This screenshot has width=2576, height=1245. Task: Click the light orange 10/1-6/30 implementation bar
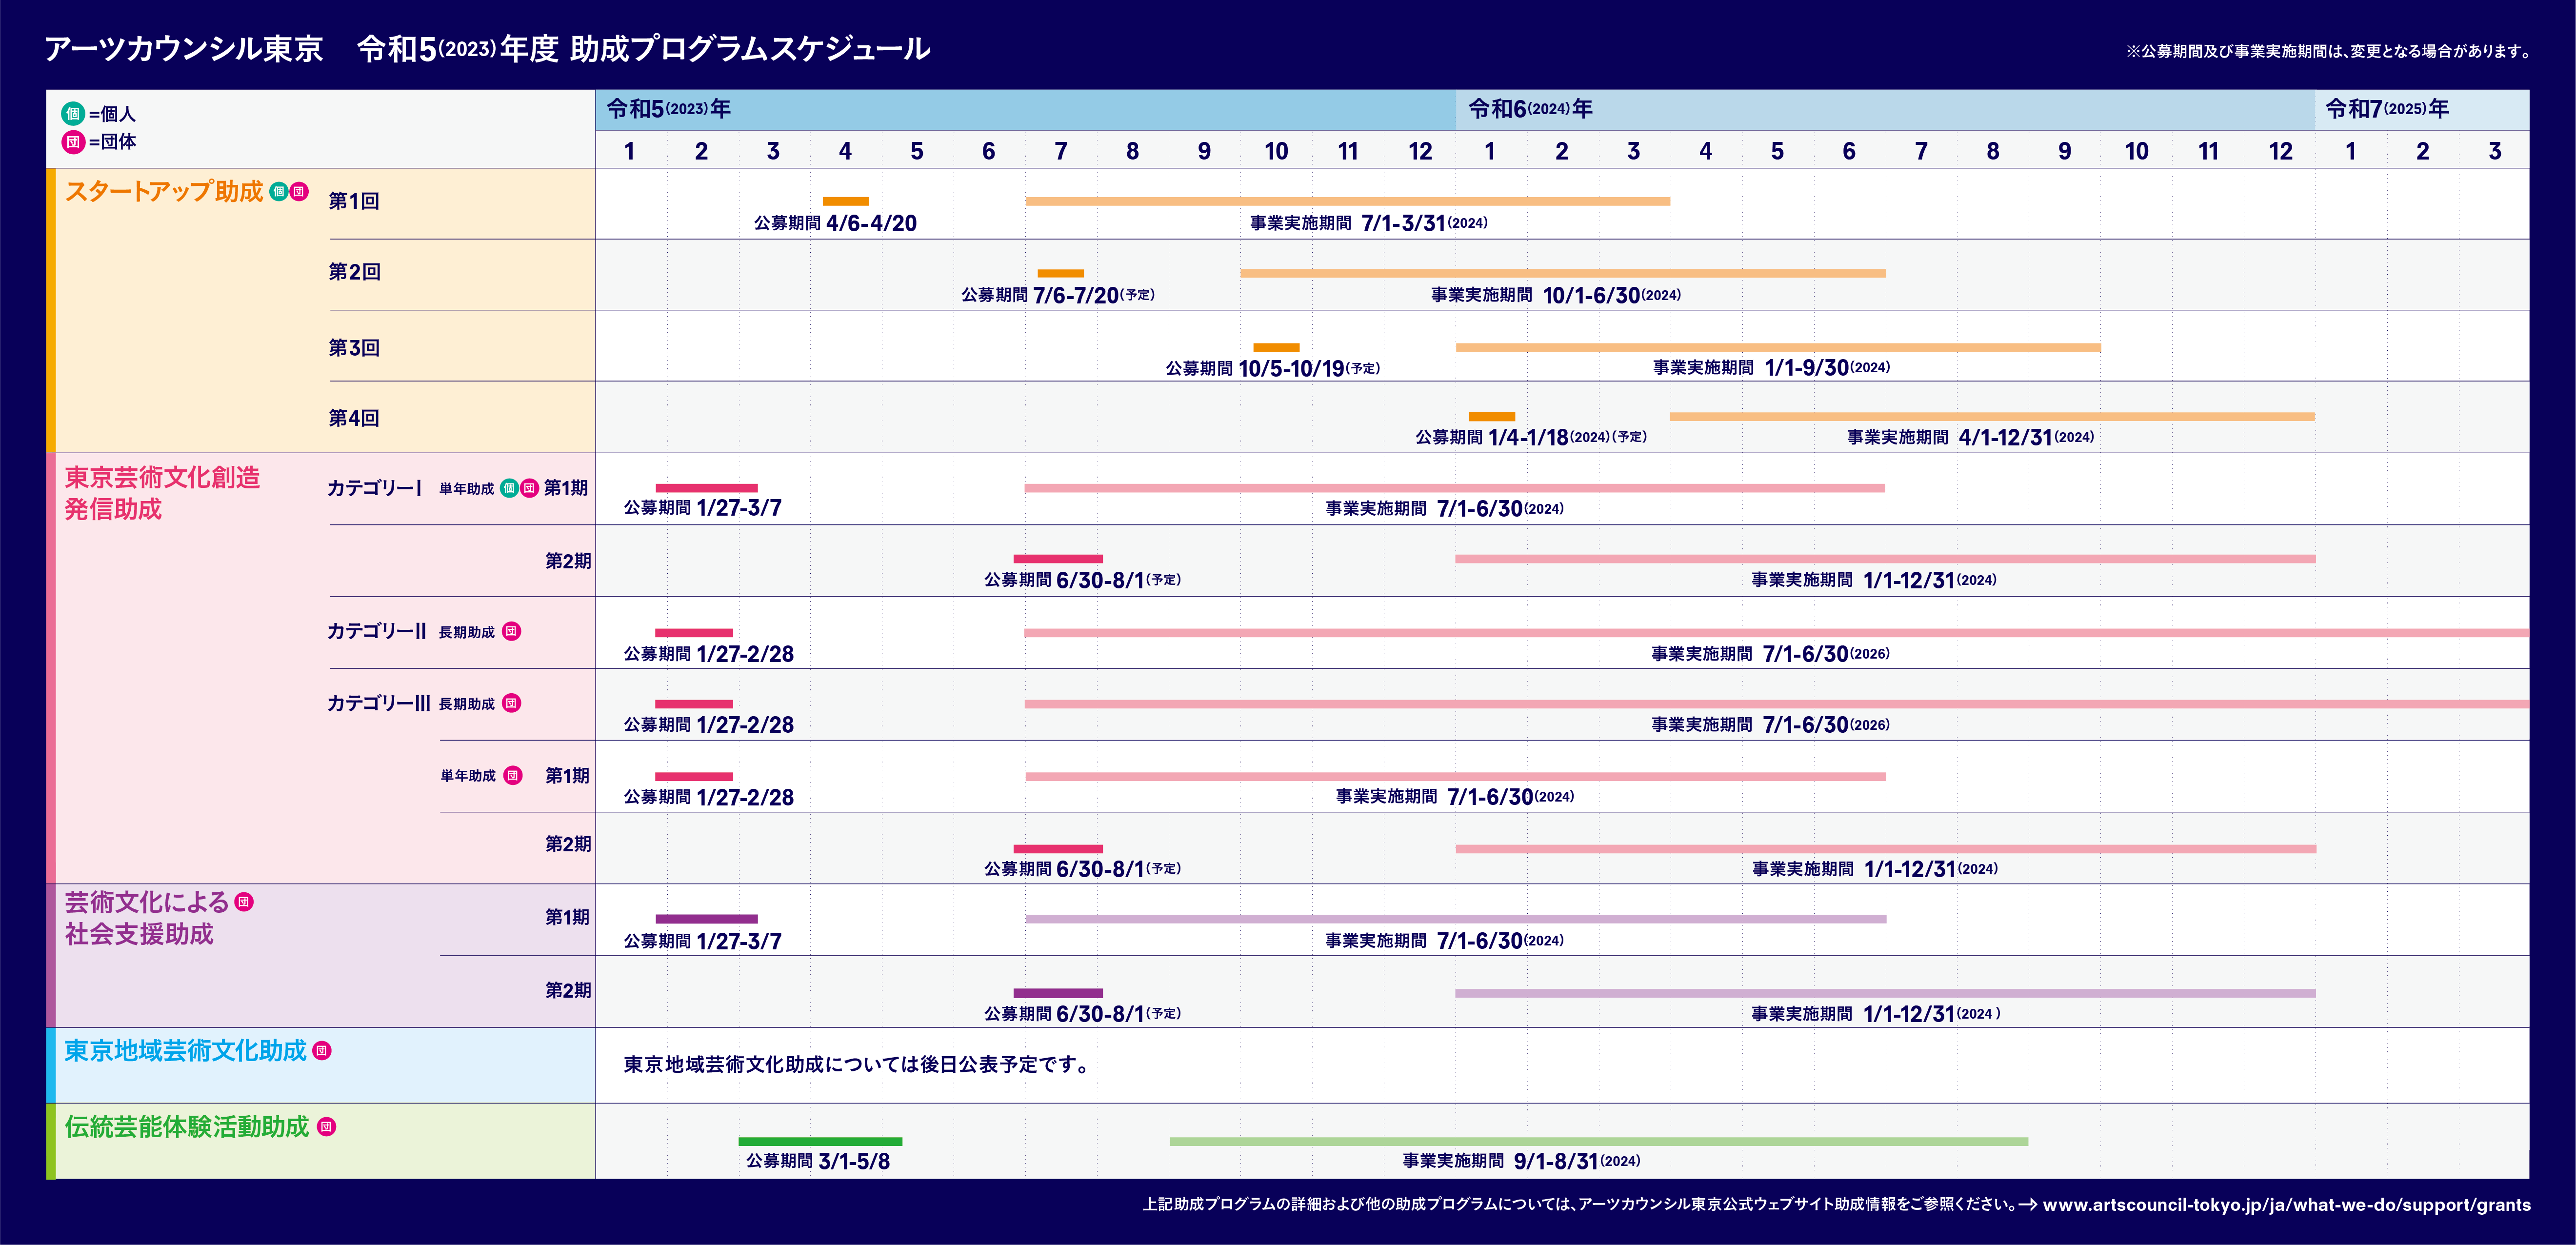[x=1563, y=273]
